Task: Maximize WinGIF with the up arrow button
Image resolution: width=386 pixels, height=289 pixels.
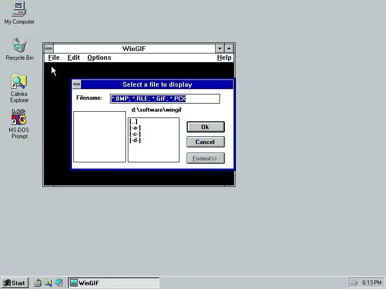Action: pos(229,49)
